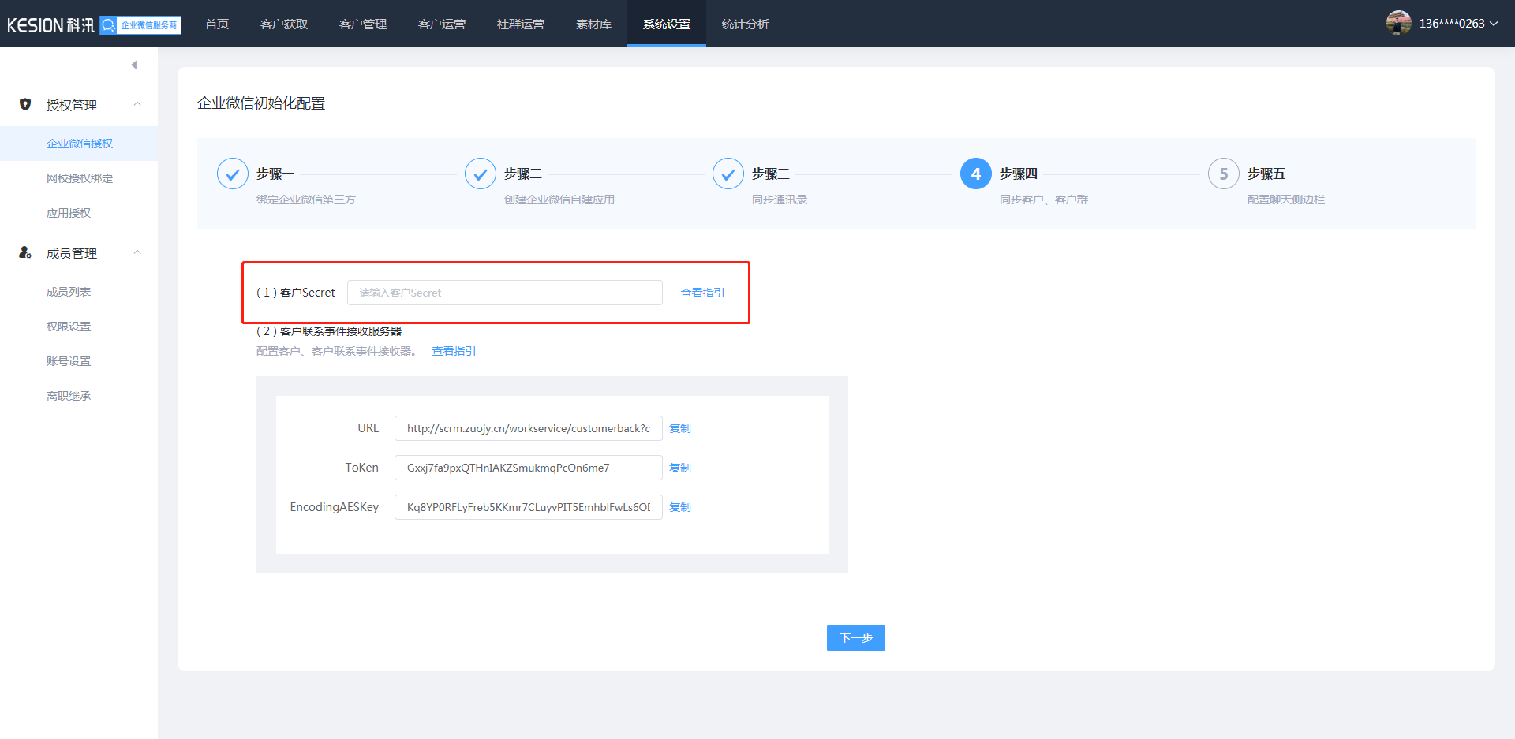This screenshot has height=739, width=1515.
Task: Collapse the 成员管理 sidebar section
Action: pyautogui.click(x=137, y=252)
